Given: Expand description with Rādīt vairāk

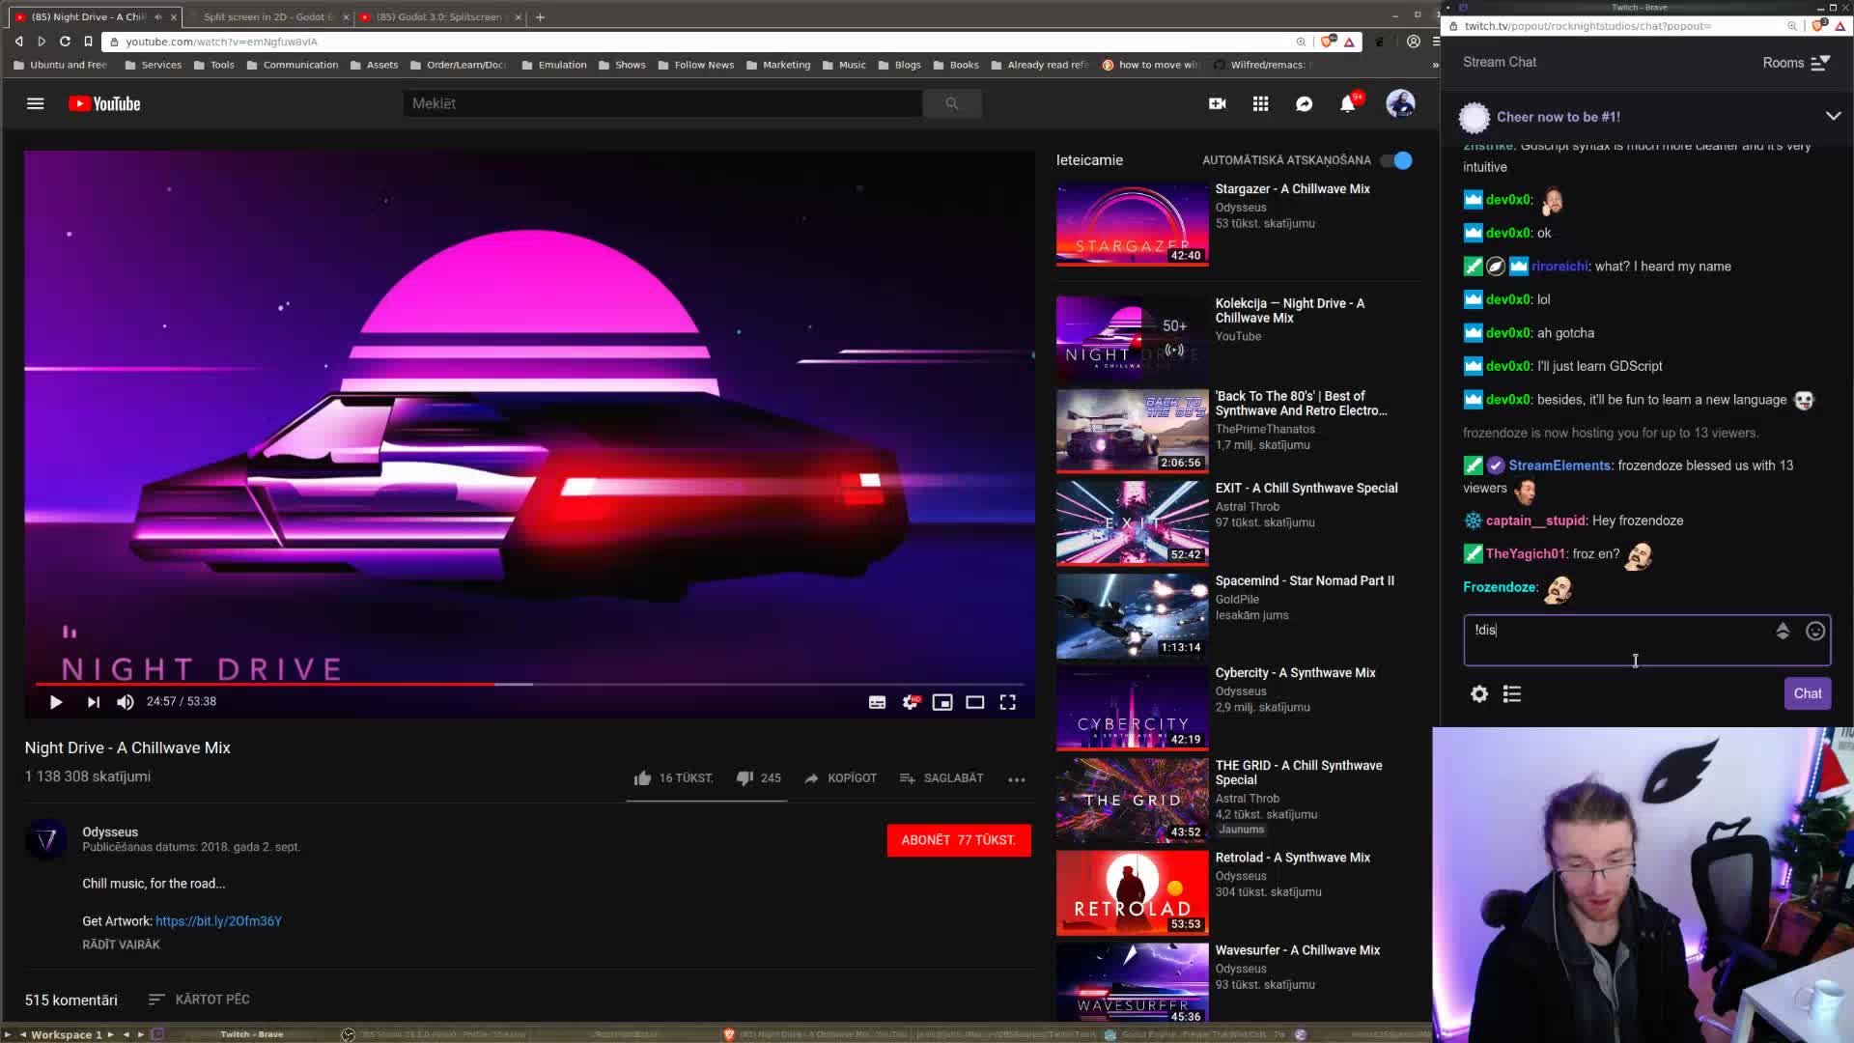Looking at the screenshot, I should coord(121,944).
